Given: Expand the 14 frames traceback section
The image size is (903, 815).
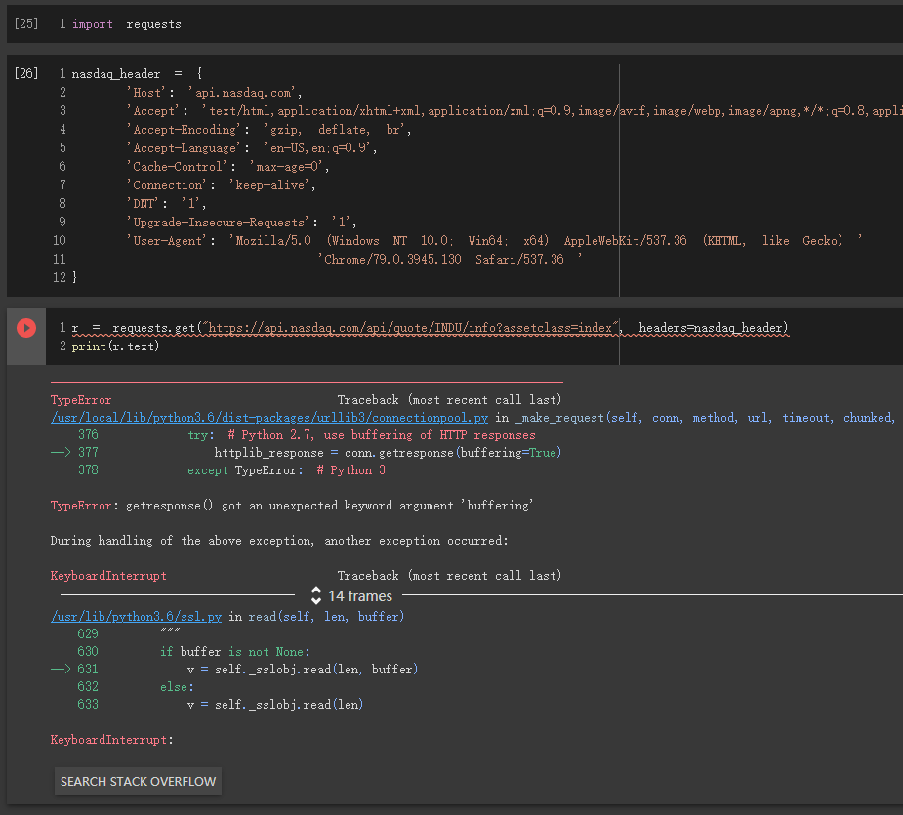Looking at the screenshot, I should [x=351, y=595].
